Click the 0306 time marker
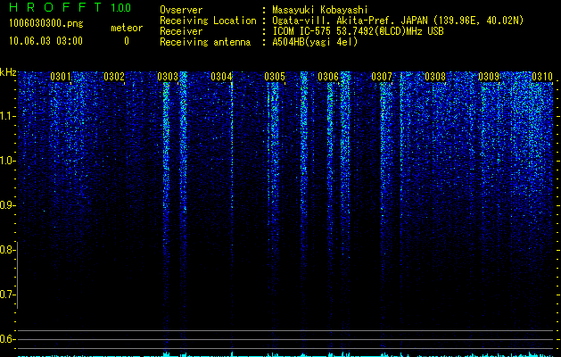This screenshot has width=561, height=357. click(x=328, y=77)
